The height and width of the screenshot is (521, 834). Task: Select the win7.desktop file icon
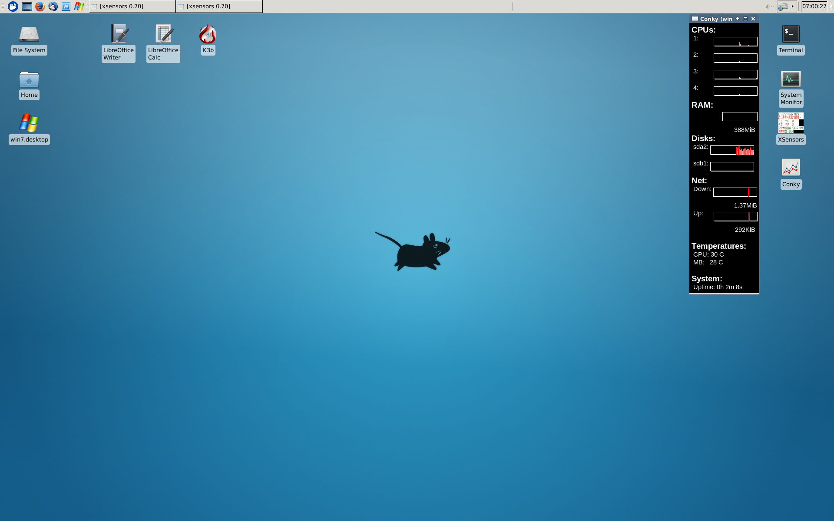tap(29, 124)
